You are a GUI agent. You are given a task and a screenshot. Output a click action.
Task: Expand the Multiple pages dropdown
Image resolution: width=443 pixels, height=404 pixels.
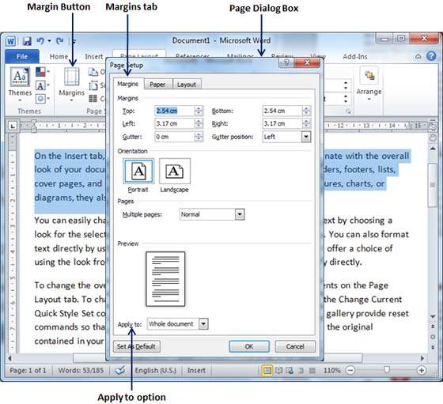click(x=240, y=214)
